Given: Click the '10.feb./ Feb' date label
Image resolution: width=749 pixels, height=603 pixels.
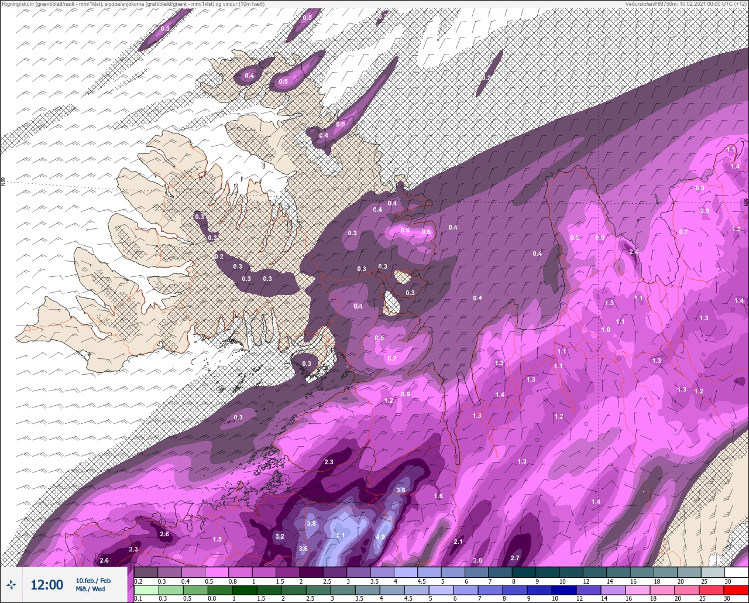Looking at the screenshot, I should [x=93, y=581].
